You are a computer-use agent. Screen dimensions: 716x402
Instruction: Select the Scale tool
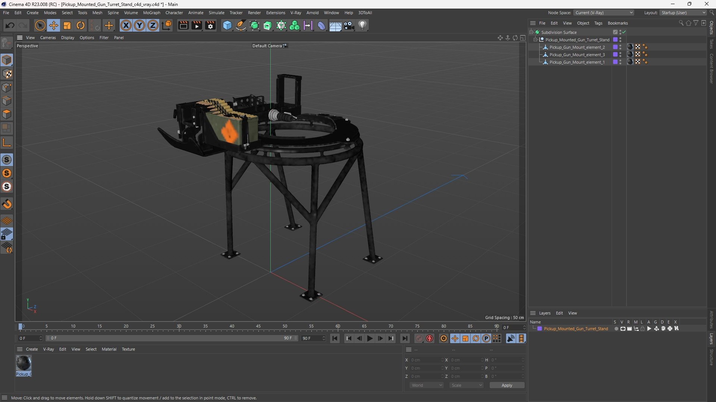coord(67,25)
